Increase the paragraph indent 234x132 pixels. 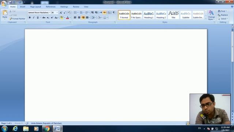pos(96,12)
